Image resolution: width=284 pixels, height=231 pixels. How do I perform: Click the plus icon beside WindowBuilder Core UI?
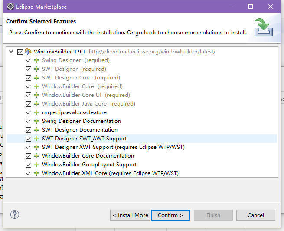[36, 95]
